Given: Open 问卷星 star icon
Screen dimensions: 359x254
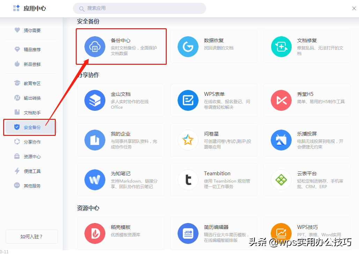Looking at the screenshot, I should 188,140.
